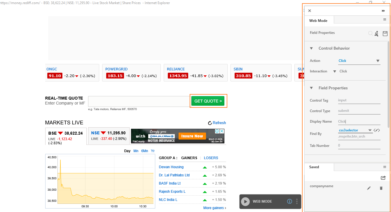391x212 pixels.
Task: Click the Refresh link in Markets Live
Action: (219, 123)
